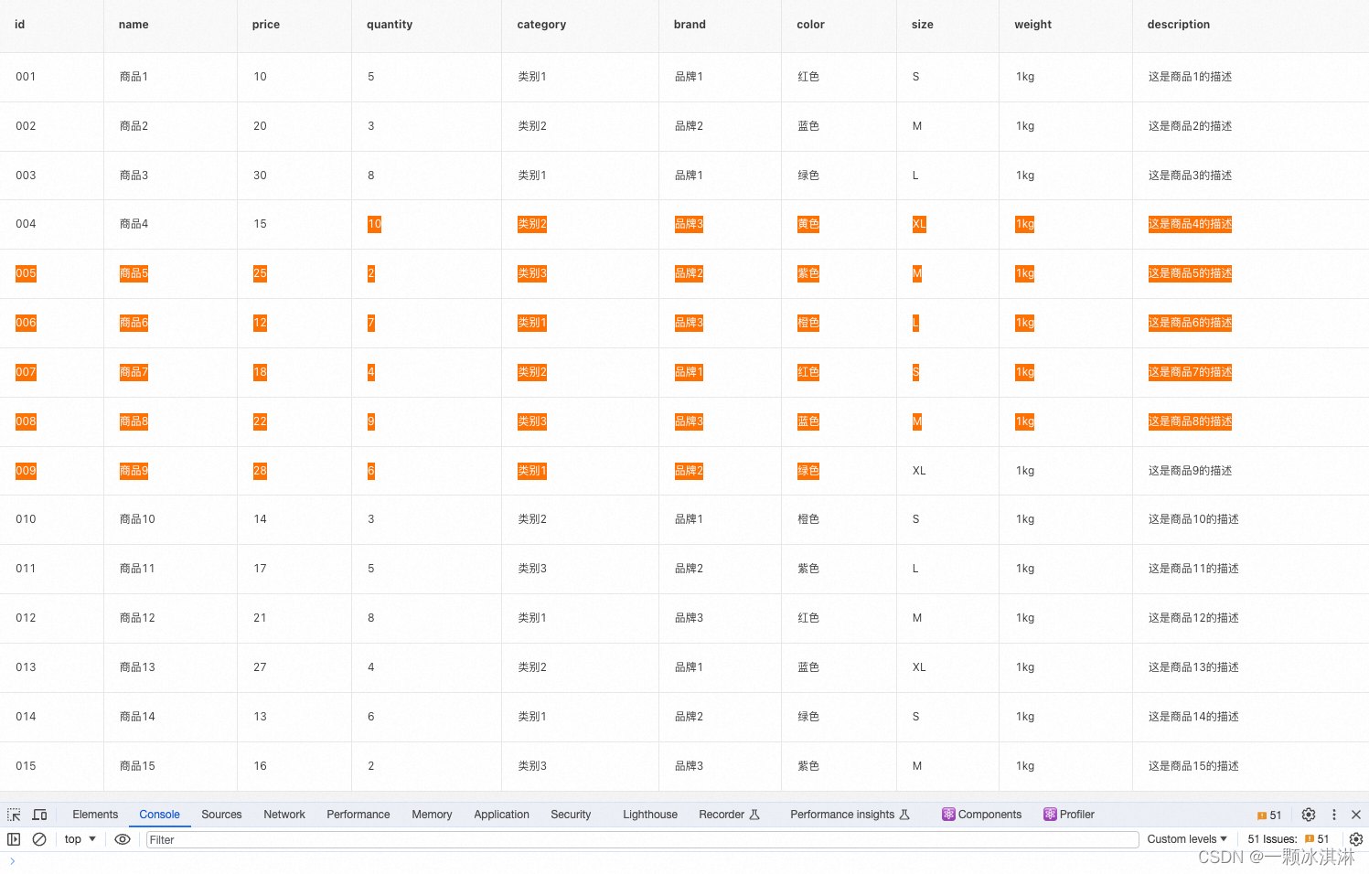Click color cell 紫色 in row 011
This screenshot has width=1369, height=874.
click(808, 569)
